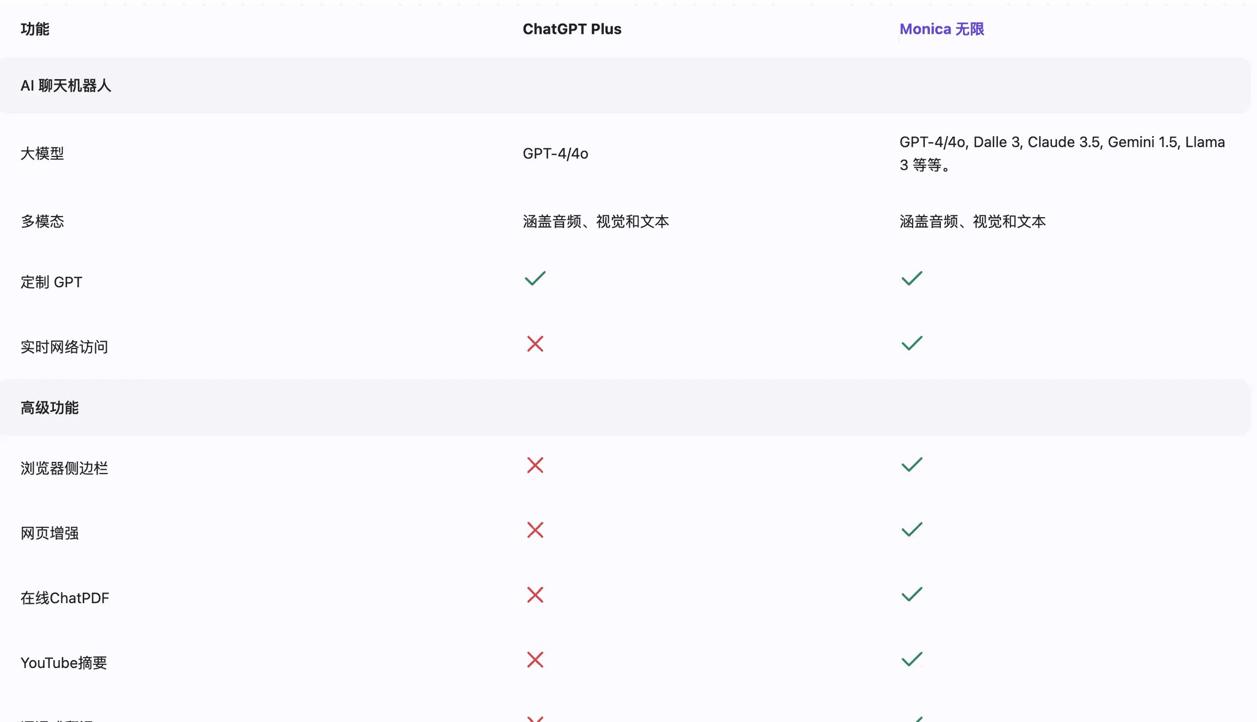The height and width of the screenshot is (722, 1257).
Task: Click the 实时网络访问 row label
Action: pyautogui.click(x=64, y=347)
